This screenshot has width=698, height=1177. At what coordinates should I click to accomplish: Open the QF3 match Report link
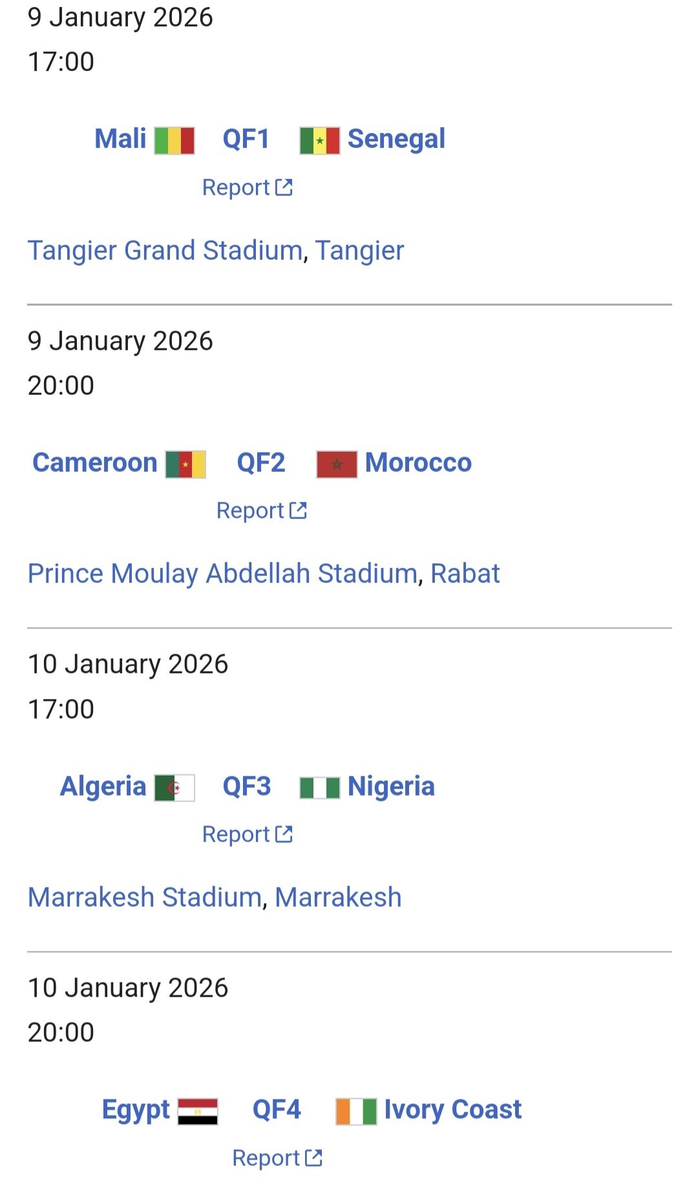click(x=247, y=834)
